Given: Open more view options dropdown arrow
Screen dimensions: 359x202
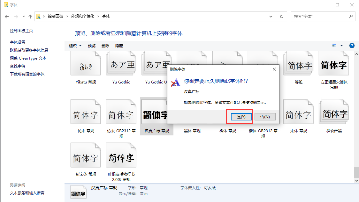Looking at the screenshot, I should pos(342,46).
